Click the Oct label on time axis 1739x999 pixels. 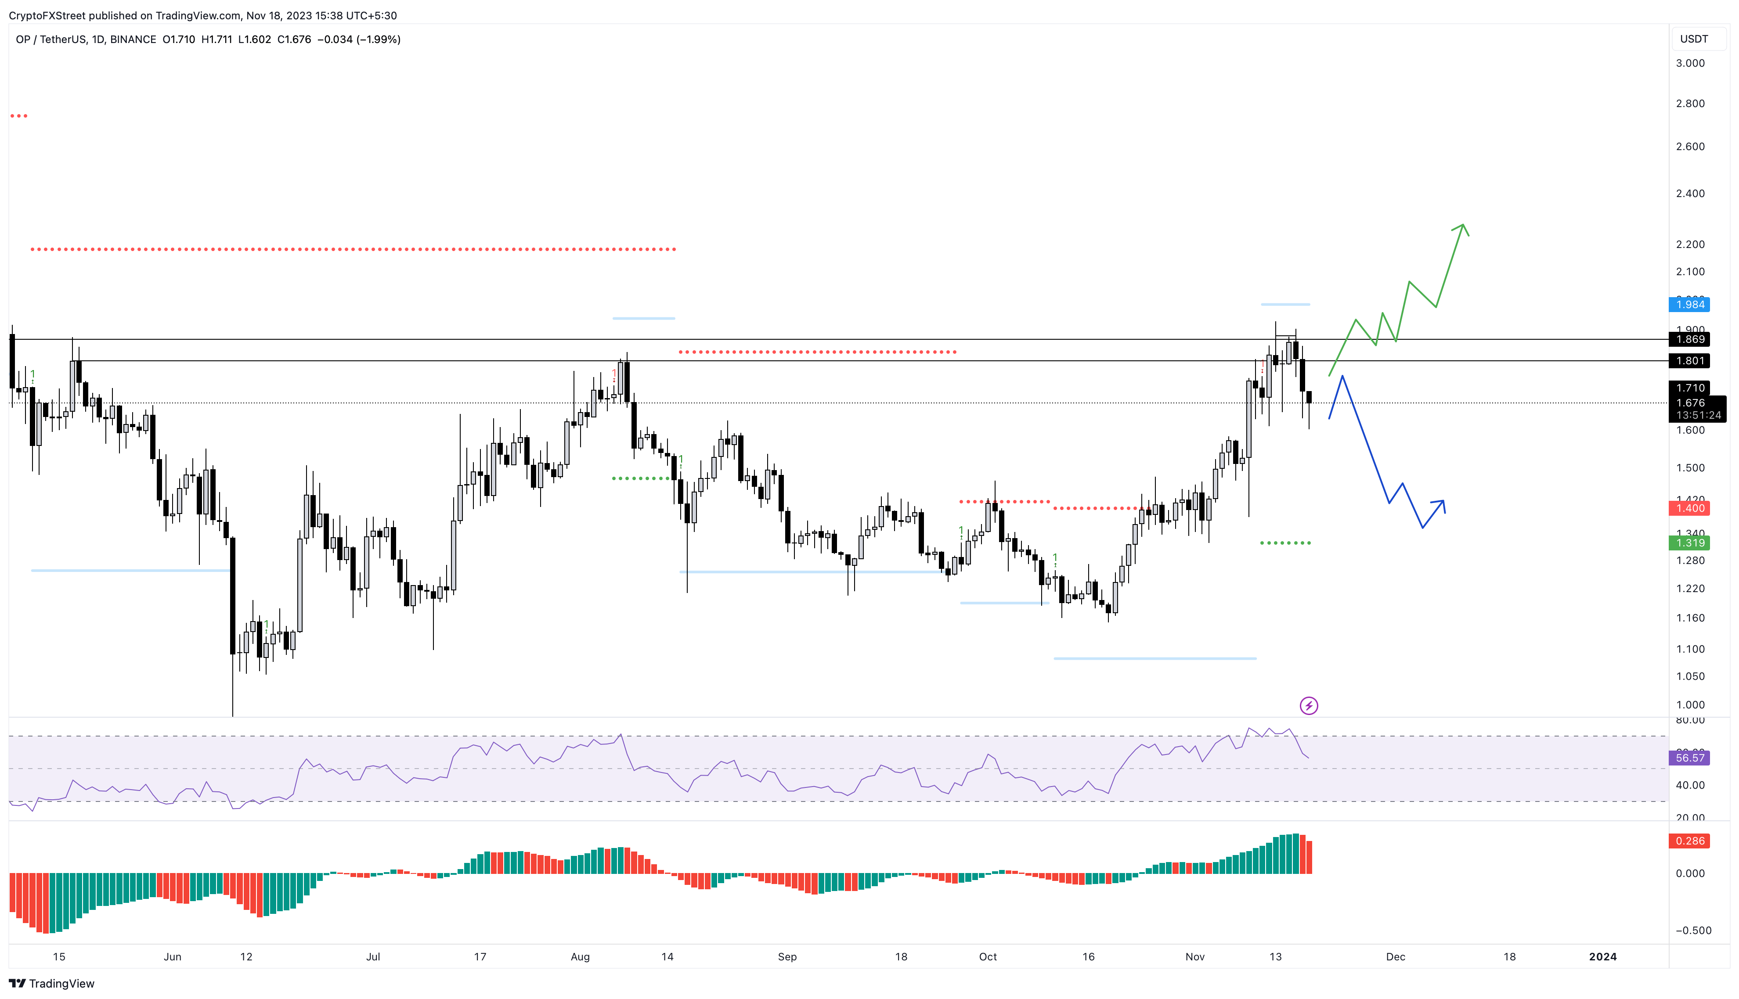(988, 956)
